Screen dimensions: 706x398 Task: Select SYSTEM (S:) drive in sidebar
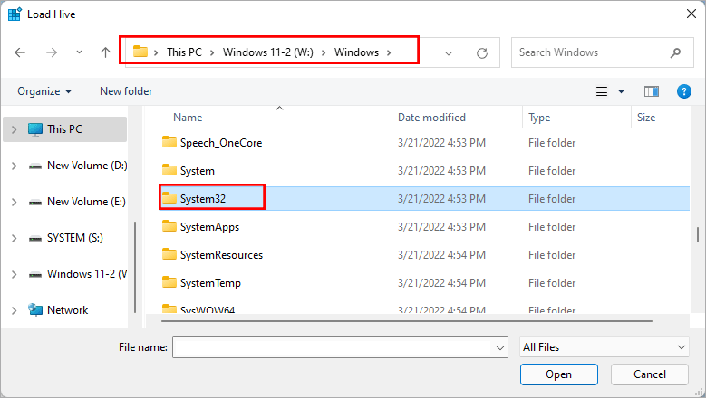(74, 238)
